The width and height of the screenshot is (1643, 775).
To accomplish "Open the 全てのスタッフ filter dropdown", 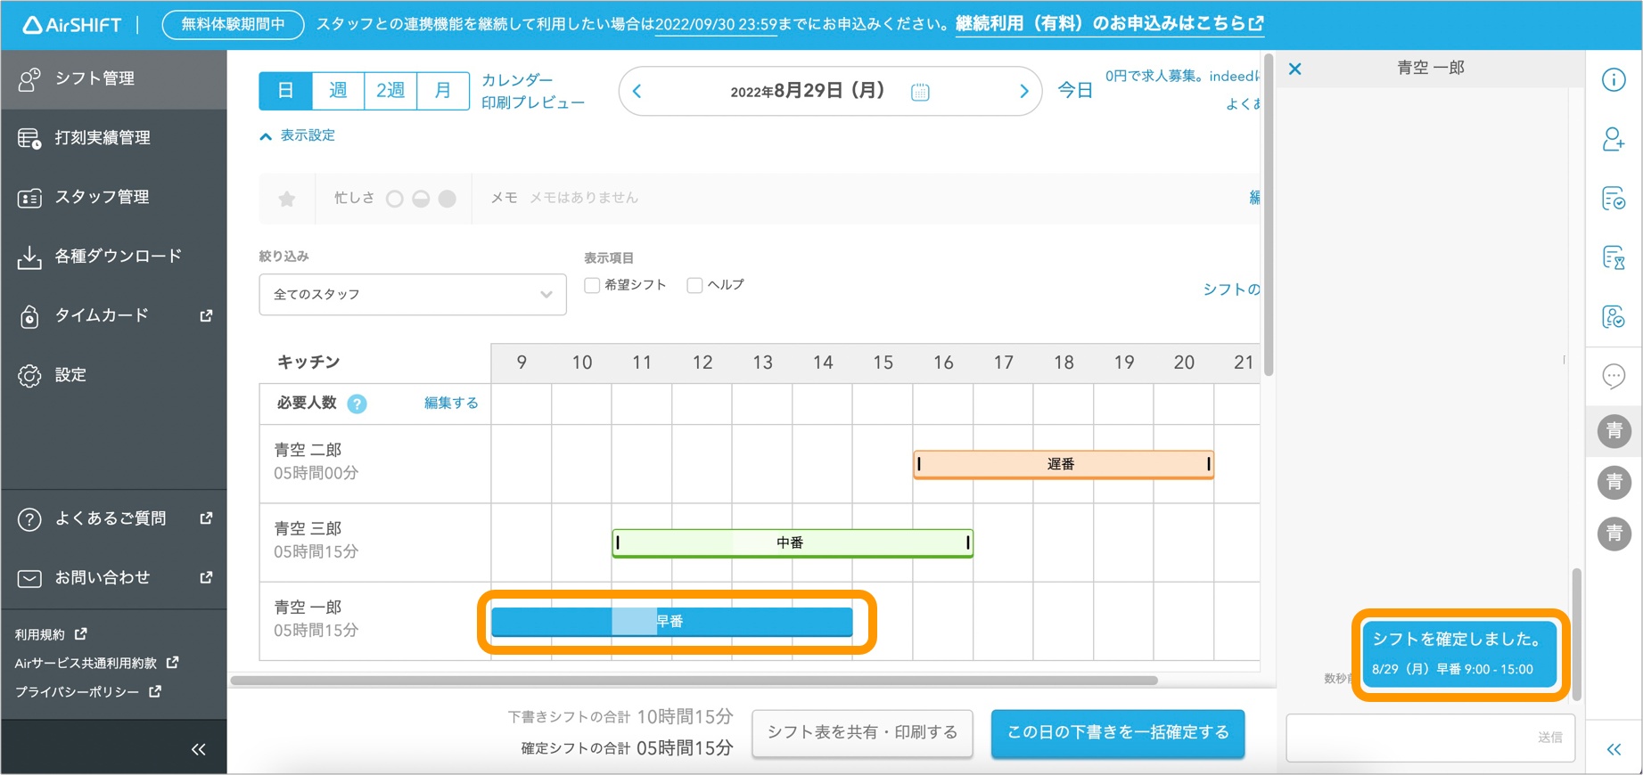I will pyautogui.click(x=412, y=295).
